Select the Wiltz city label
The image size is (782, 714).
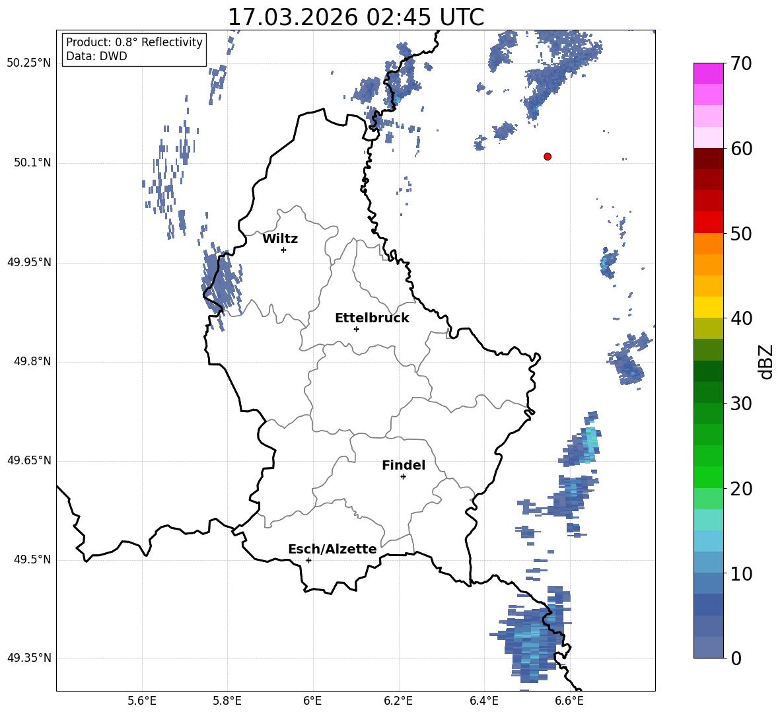280,239
